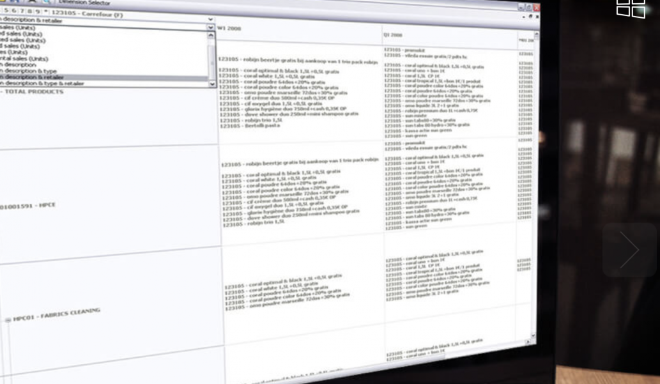Select 'promokit' entry in TOTAL PRODUCTS row
Image resolution: width=660 pixels, height=384 pixels.
[404, 50]
